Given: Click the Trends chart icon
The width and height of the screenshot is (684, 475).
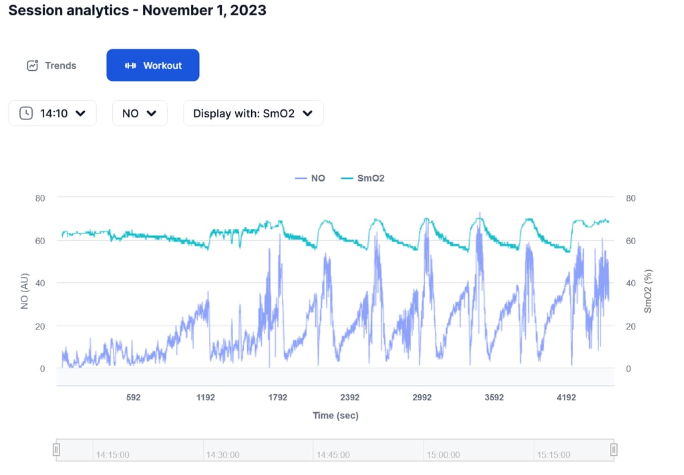Looking at the screenshot, I should (32, 65).
